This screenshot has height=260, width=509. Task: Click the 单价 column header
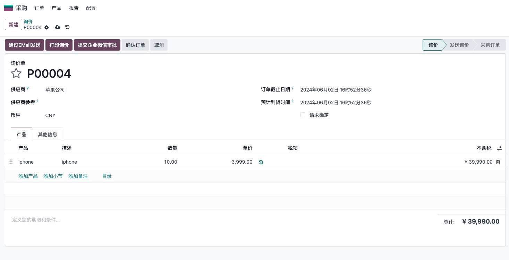click(248, 148)
